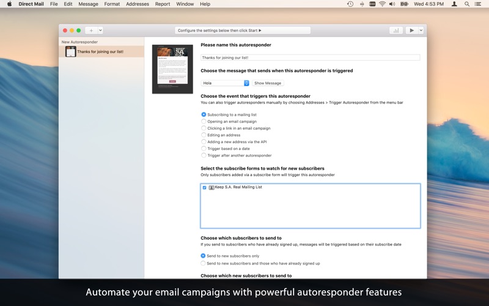This screenshot has height=306, width=489.
Task: Click the Wi-Fi status icon
Action: [x=382, y=4]
